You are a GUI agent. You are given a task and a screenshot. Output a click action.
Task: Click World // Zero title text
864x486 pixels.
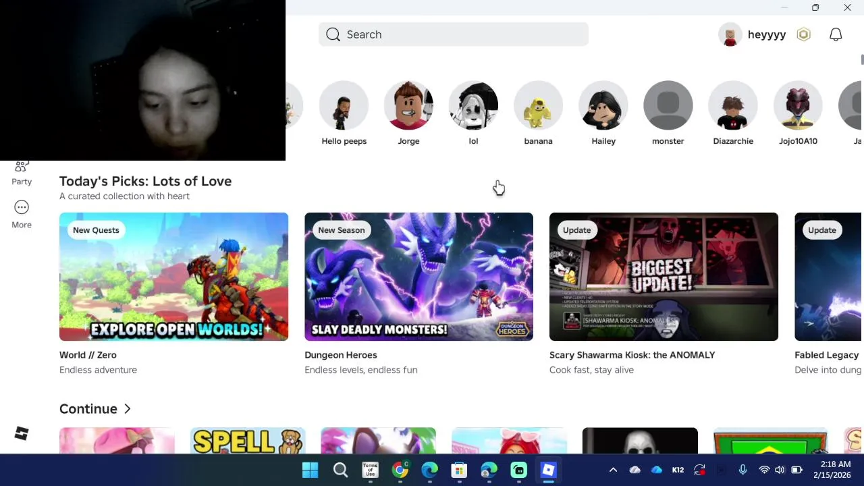click(x=88, y=355)
